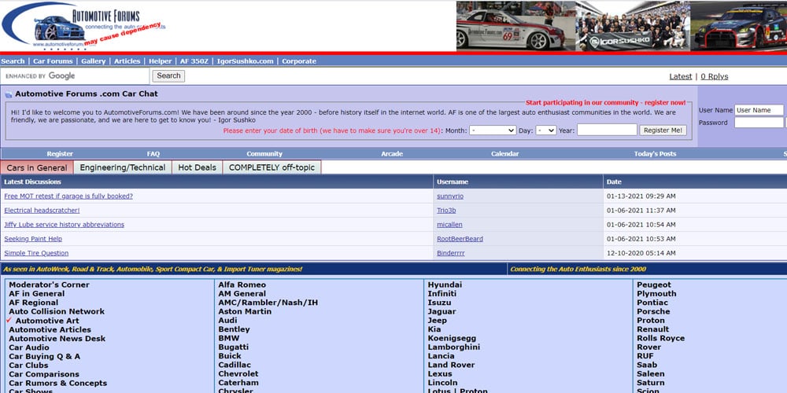The height and width of the screenshot is (393, 787).
Task: Open the COMPLETELY off-topic tab
Action: pyautogui.click(x=272, y=167)
